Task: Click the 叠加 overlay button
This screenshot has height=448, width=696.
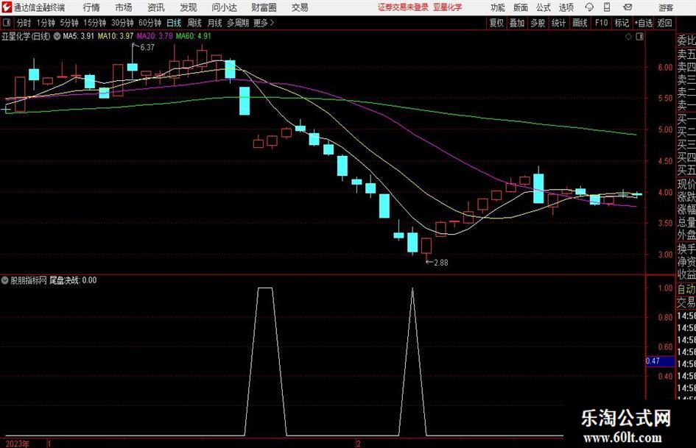Action: tap(517, 23)
